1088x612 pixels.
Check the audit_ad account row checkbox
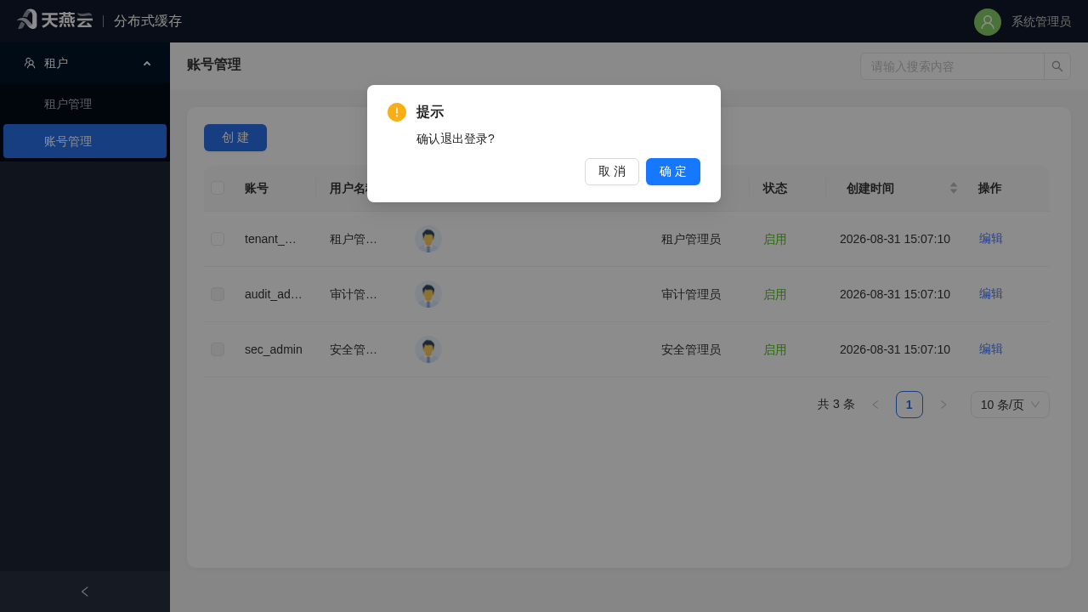tap(218, 294)
